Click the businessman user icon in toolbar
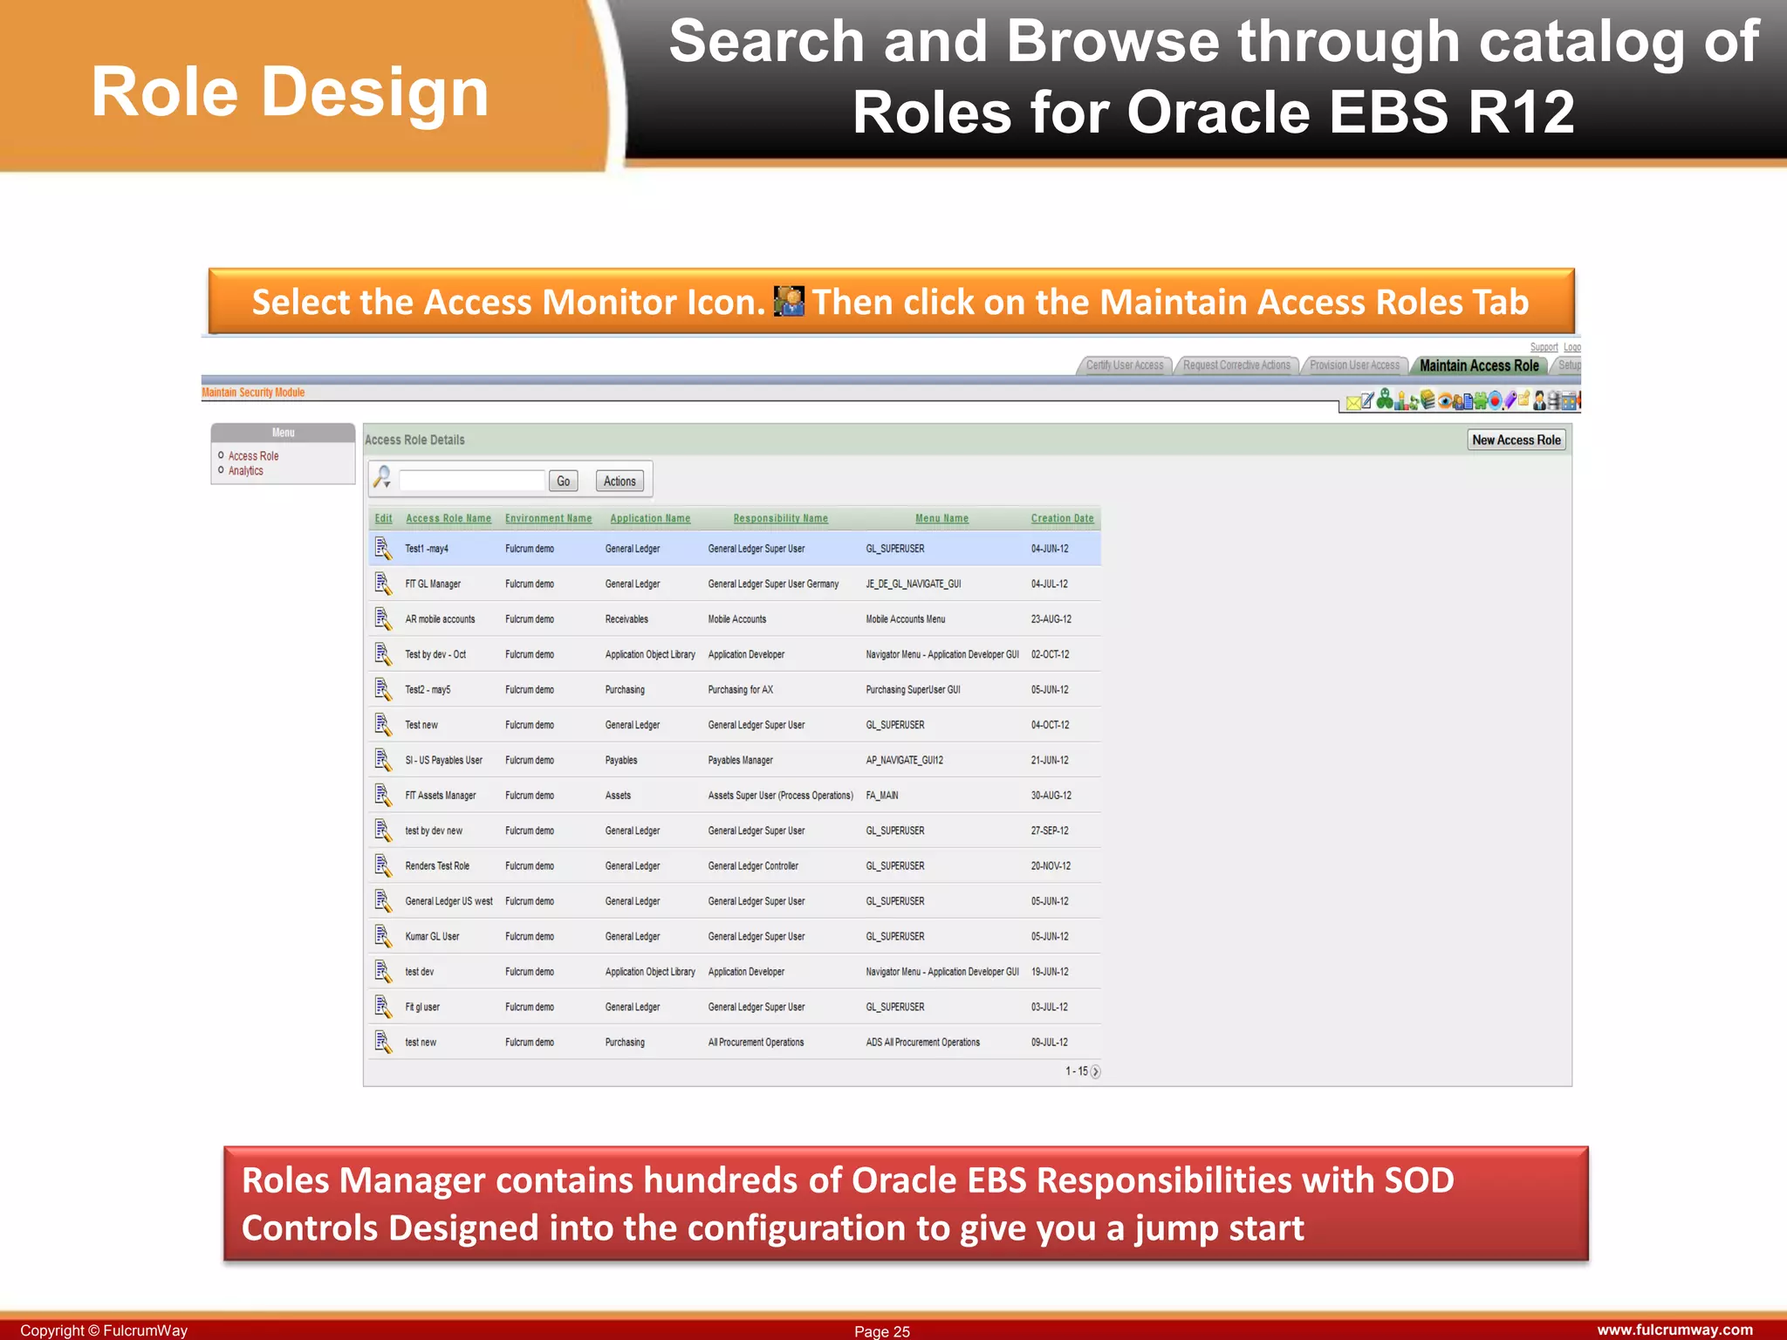 tap(1540, 401)
